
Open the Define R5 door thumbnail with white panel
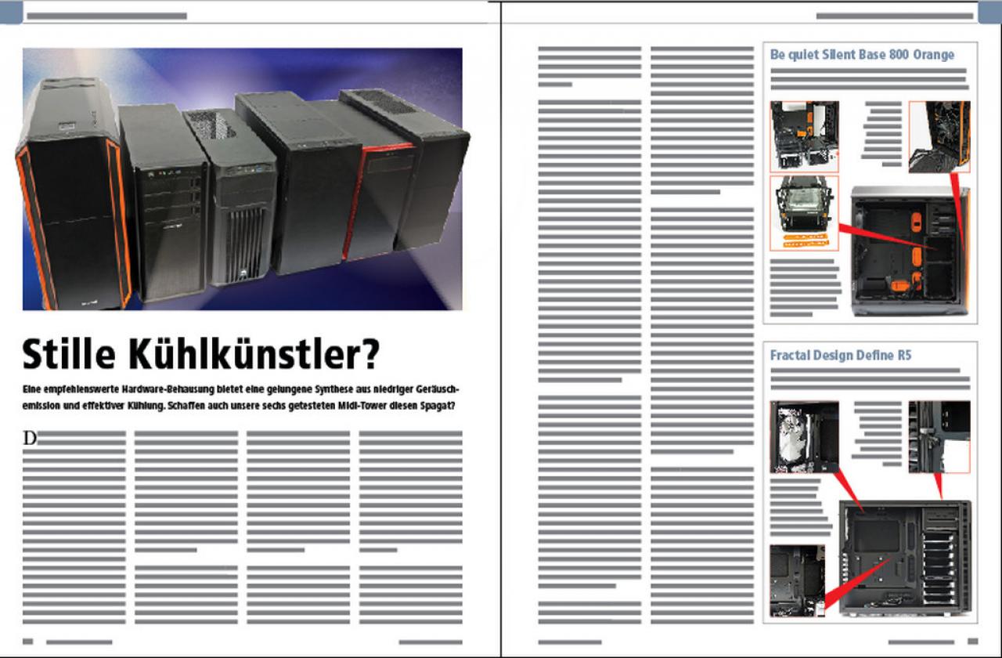[939, 437]
